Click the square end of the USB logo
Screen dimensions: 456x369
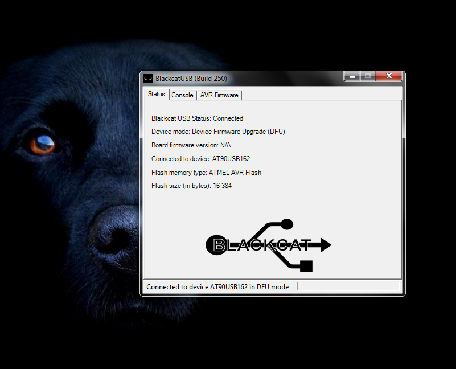coord(306,266)
